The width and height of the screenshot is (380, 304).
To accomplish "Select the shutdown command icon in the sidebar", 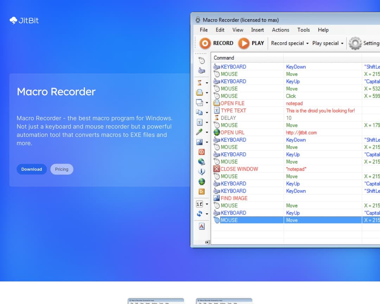I will [201, 152].
